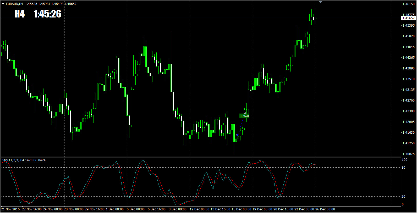Click the chart shift triangle marker at top
Screen dimensions: 417x213
320,2
